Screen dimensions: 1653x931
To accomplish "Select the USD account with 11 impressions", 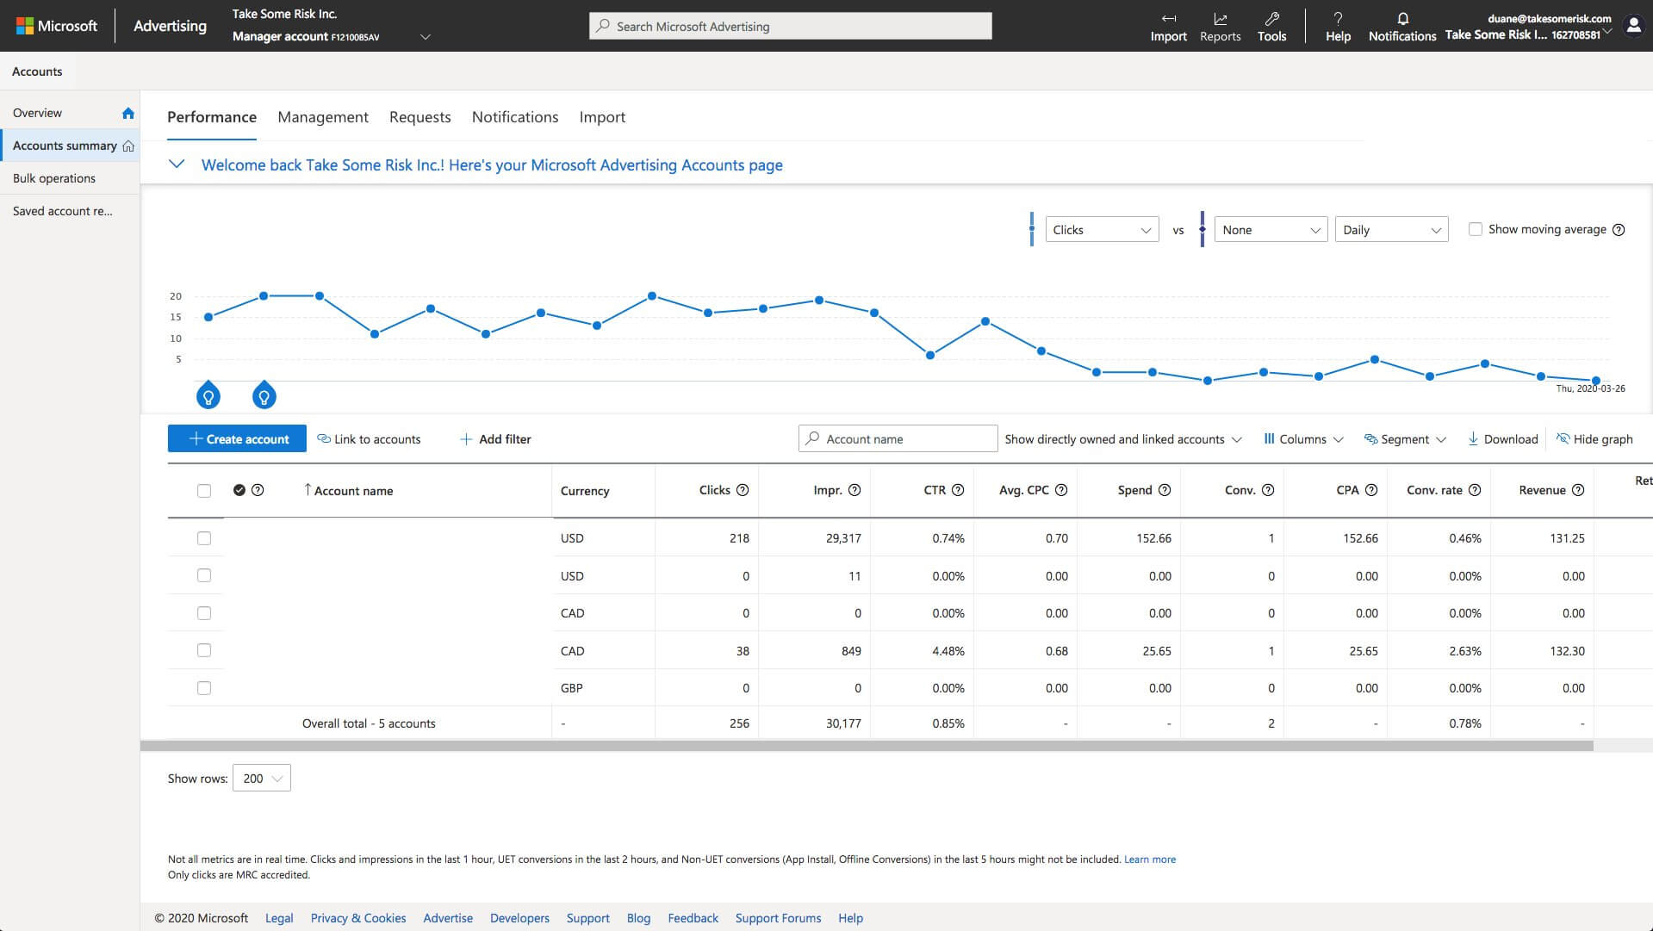I will point(204,575).
